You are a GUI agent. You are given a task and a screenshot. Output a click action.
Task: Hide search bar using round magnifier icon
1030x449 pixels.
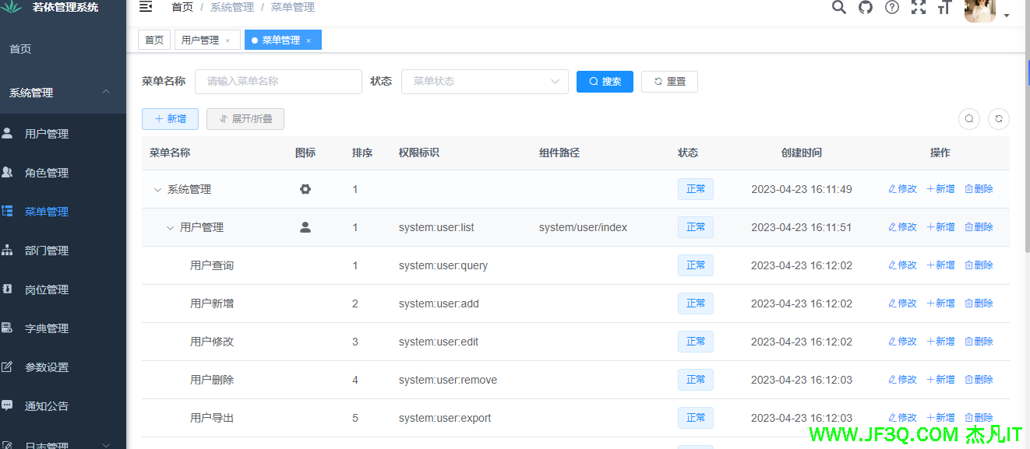[x=968, y=119]
